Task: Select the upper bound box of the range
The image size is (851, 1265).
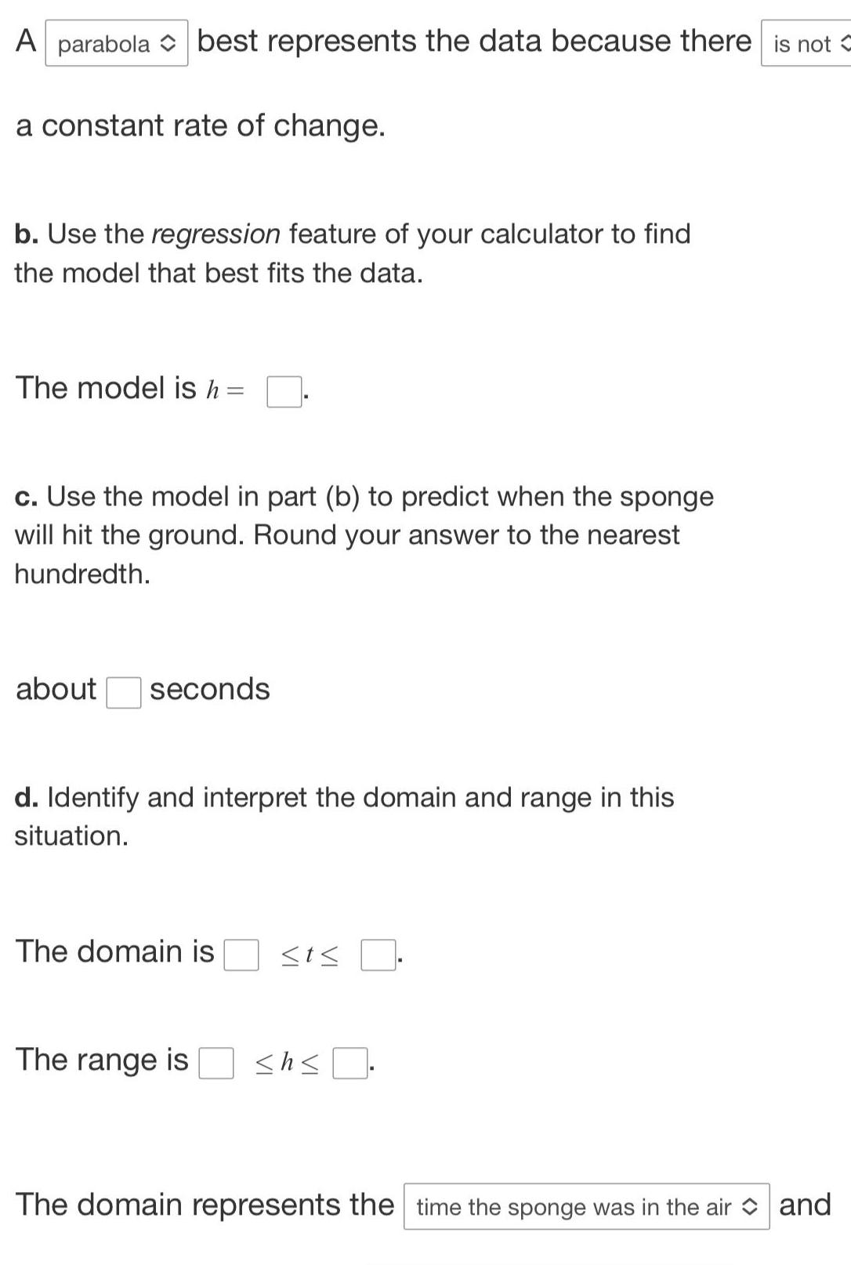Action: click(348, 1064)
